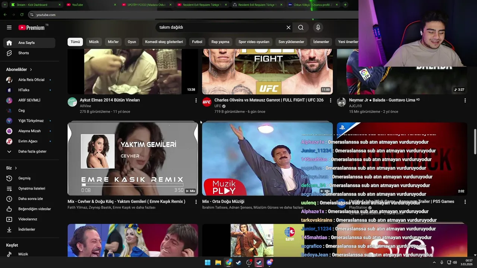This screenshot has width=477, height=268.
Task: Open Airla Reis Oficial subscription
Action: point(29,80)
